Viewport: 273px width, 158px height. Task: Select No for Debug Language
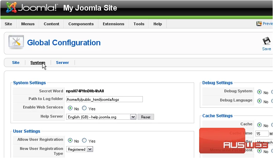pos(259,101)
